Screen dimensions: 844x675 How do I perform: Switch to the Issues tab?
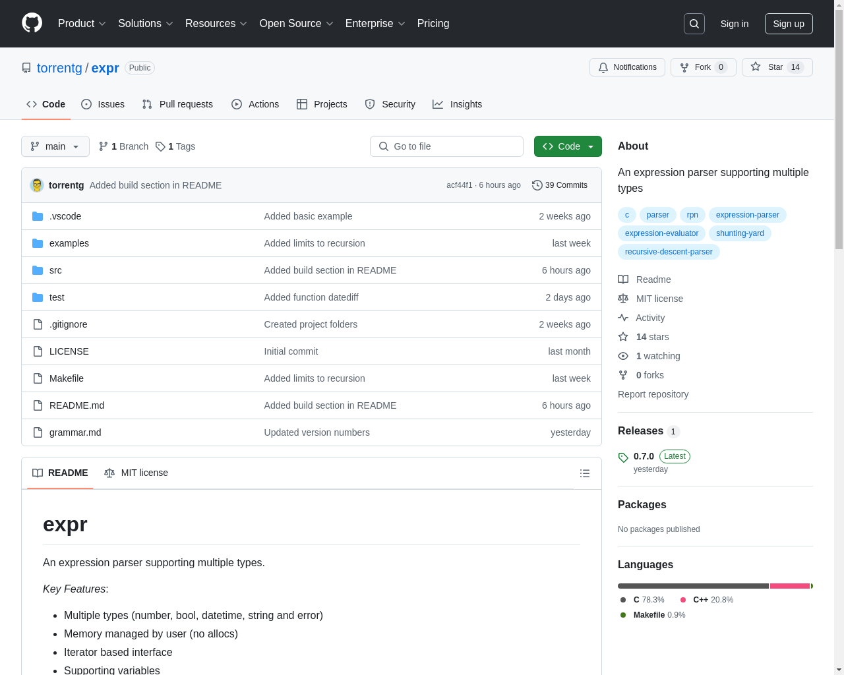103,104
